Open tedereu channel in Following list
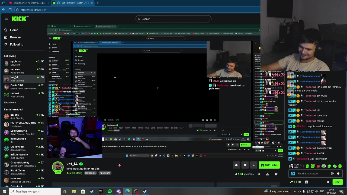 [24, 71]
